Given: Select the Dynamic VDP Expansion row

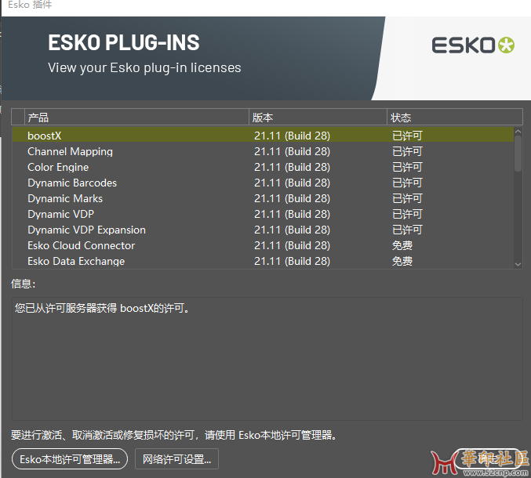Looking at the screenshot, I should coord(263,230).
